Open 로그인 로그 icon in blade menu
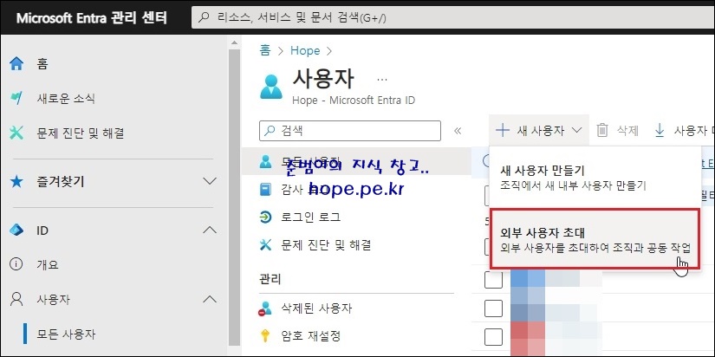This screenshot has height=357, width=715. 265,217
